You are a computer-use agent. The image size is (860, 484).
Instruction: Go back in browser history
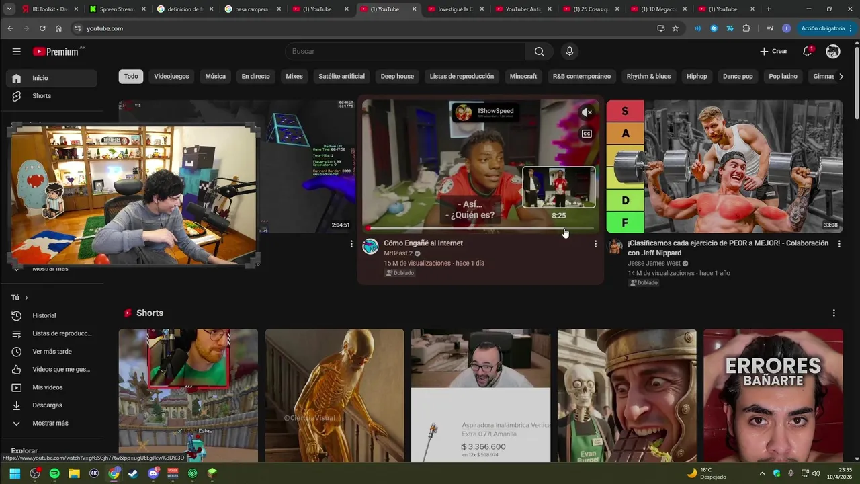coord(10,28)
